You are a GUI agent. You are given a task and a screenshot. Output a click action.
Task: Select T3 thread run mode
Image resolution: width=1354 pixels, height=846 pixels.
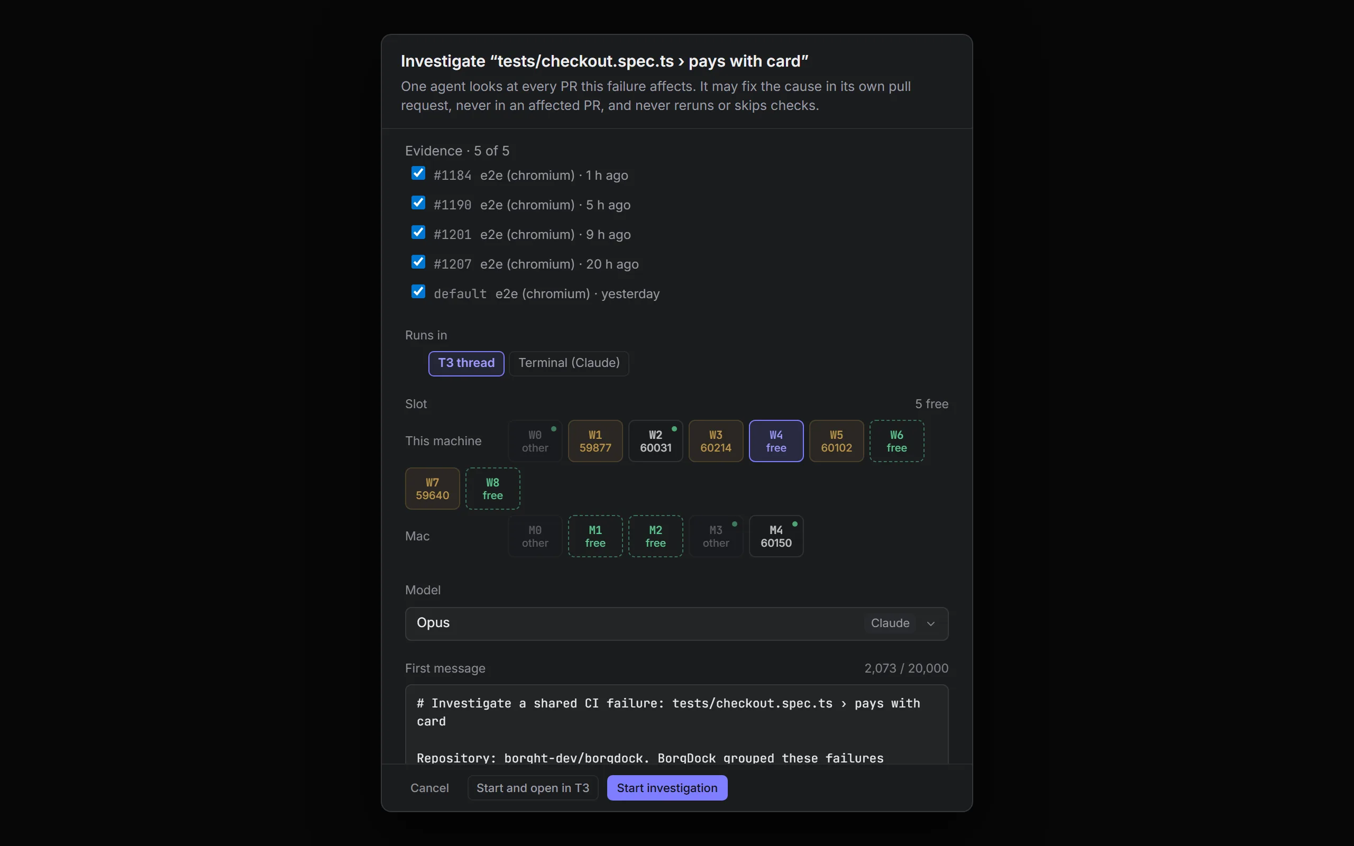tap(466, 363)
